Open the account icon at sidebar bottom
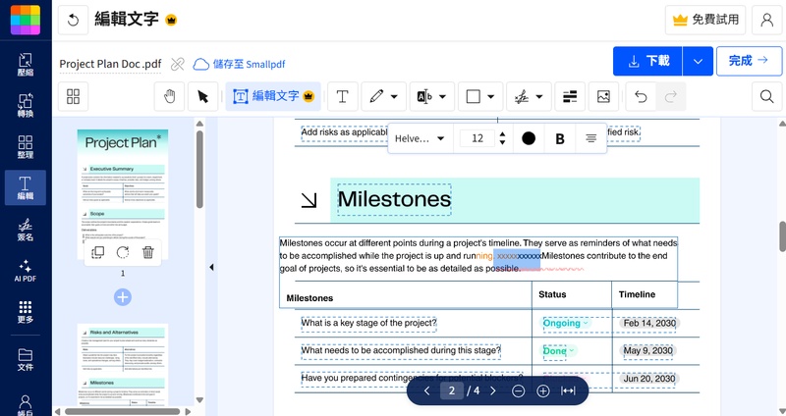 coord(26,403)
